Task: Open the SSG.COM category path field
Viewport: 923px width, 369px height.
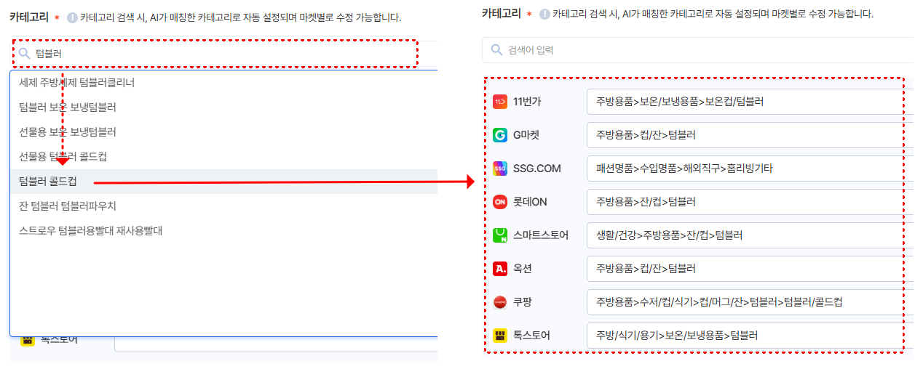Action: coord(750,169)
